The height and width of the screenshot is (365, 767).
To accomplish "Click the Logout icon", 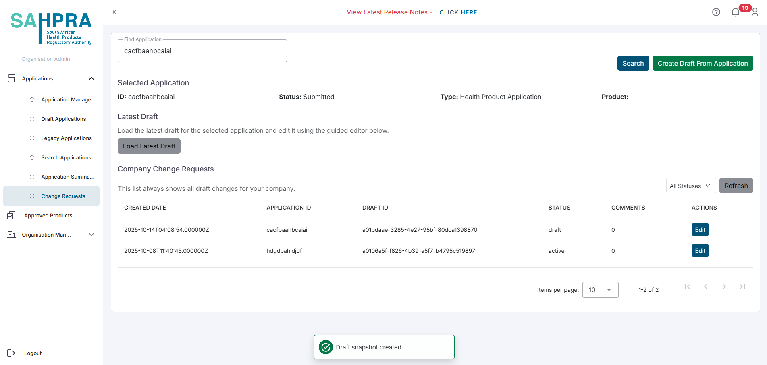I will pyautogui.click(x=11, y=353).
